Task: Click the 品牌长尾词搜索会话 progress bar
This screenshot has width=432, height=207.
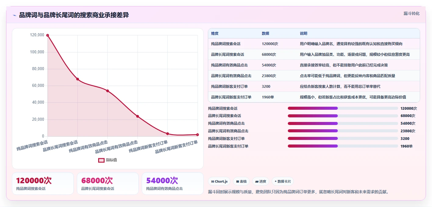Action: 343,116
